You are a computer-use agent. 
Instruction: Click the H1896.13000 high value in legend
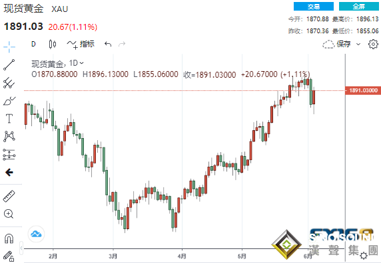[105, 74]
